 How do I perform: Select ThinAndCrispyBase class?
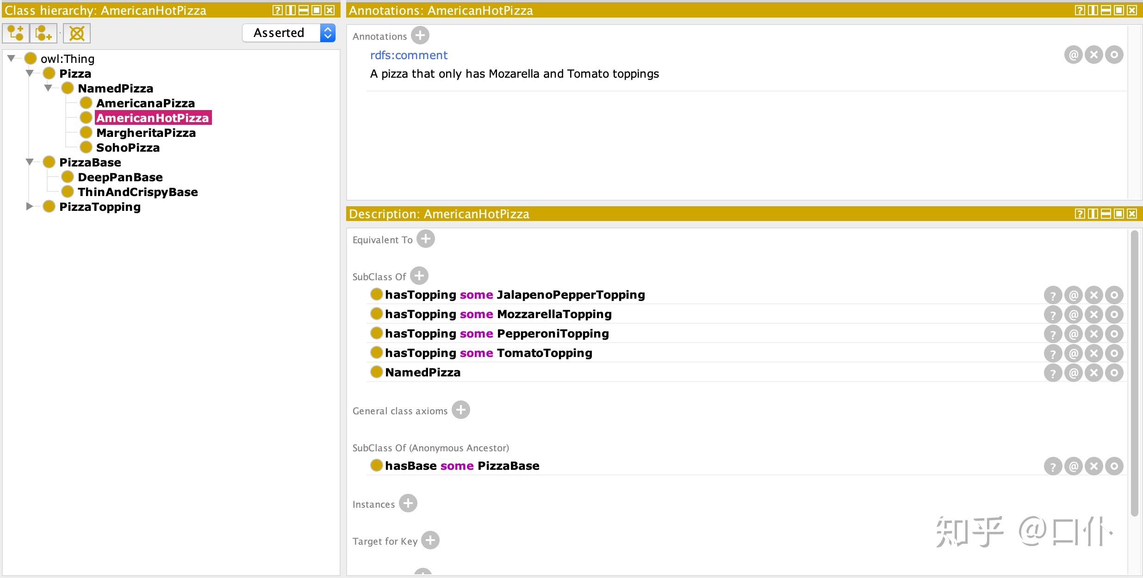(137, 192)
